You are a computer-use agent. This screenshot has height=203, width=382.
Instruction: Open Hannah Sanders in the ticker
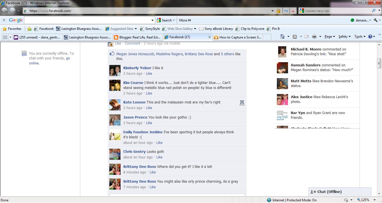[306, 65]
